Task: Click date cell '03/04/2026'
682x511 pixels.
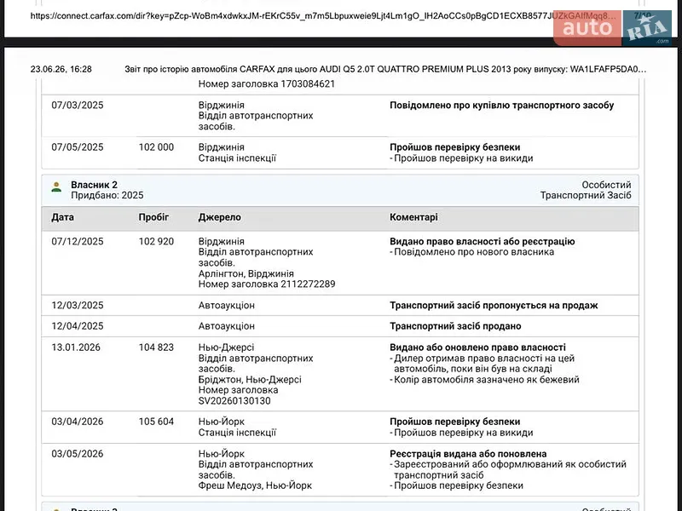Action: point(78,422)
